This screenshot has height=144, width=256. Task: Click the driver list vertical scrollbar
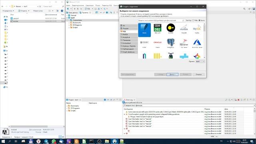point(204,41)
